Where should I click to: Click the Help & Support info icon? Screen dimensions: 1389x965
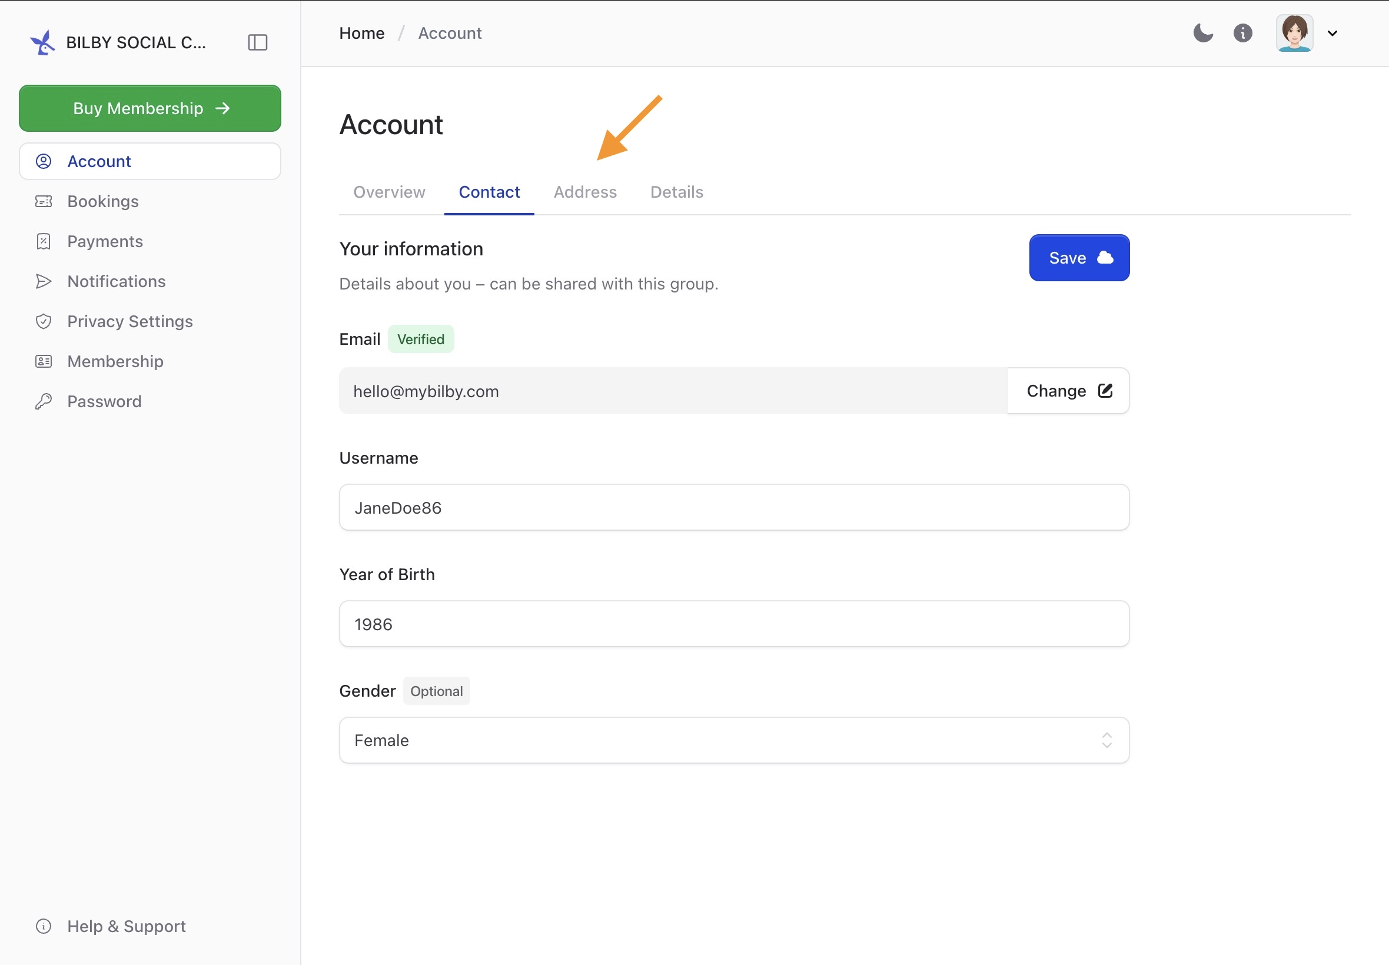[x=44, y=926]
